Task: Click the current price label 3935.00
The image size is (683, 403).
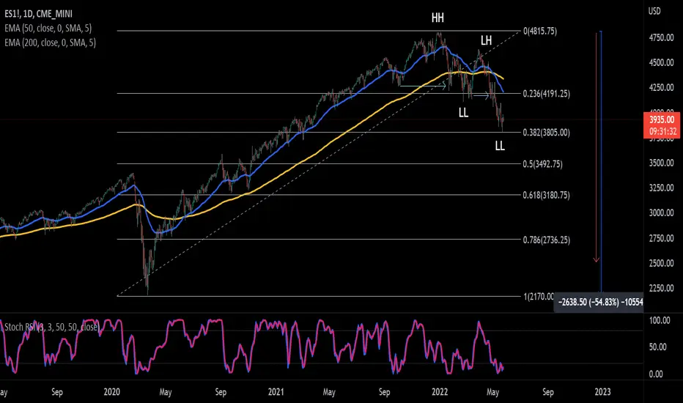Action: [x=662, y=120]
